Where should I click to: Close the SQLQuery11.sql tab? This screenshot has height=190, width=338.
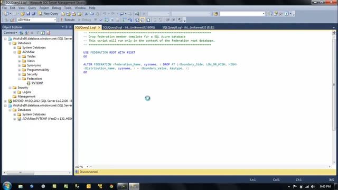[99, 27]
